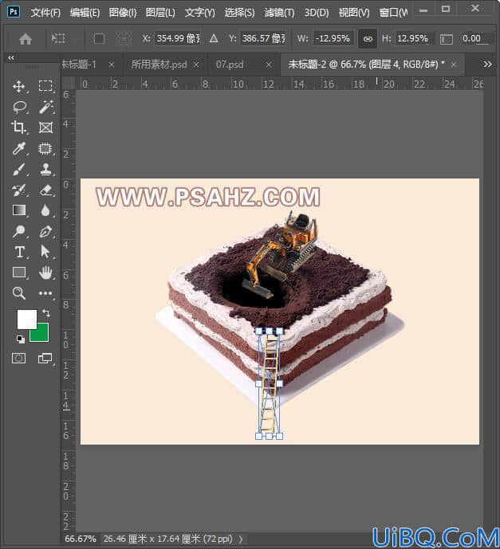
Task: Open the 滤镜(T) menu
Action: tap(279, 13)
